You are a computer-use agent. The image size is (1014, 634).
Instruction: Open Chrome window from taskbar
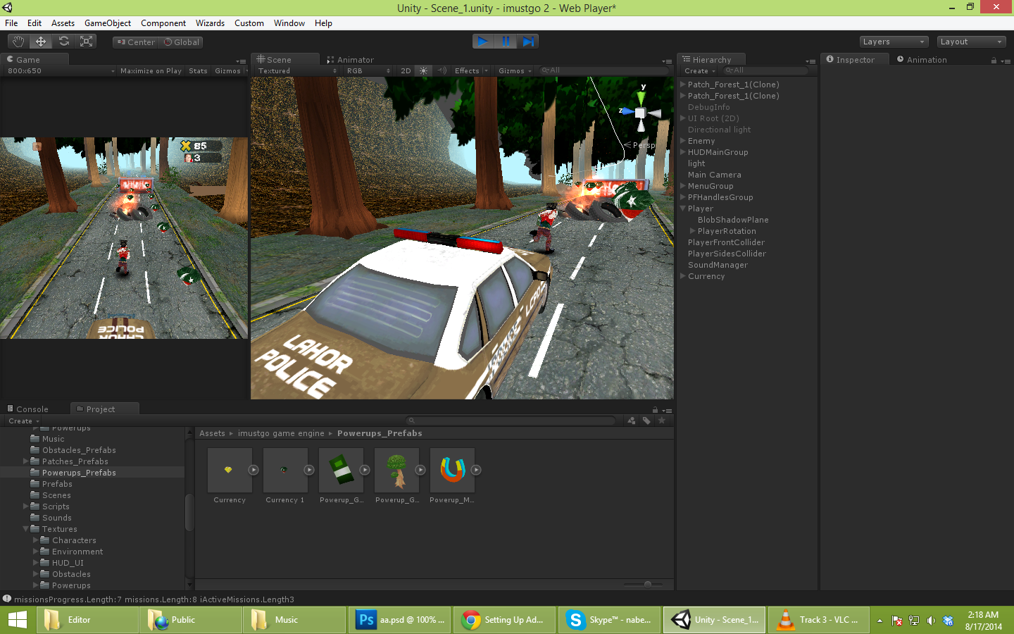(504, 620)
